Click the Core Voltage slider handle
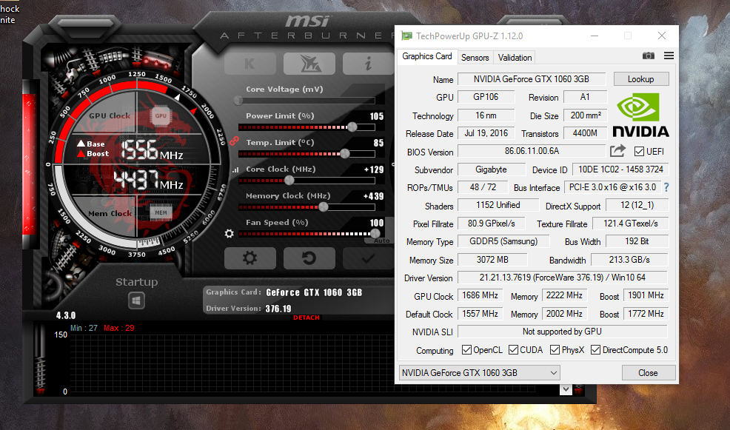730x430 pixels. [238, 100]
